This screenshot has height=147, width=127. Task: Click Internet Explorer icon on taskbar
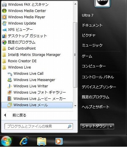(x=24, y=141)
